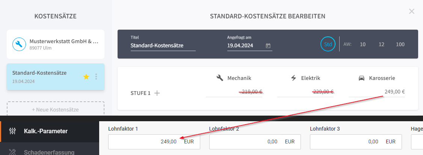The image size is (423, 155).
Task: Click the wrench icon of Musterwerkstatt GmbH
Action: pyautogui.click(x=19, y=45)
